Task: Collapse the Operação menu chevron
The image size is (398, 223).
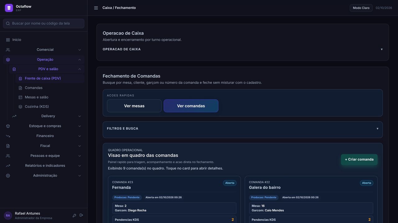Action: (x=80, y=60)
